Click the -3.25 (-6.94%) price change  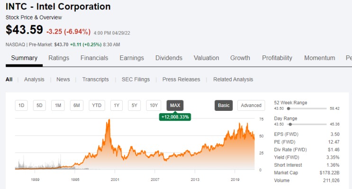pyautogui.click(x=69, y=32)
